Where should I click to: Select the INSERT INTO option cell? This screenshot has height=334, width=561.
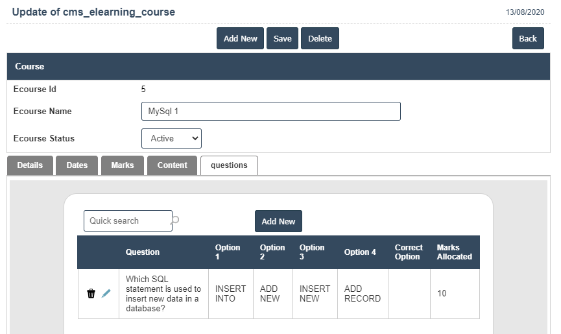point(230,294)
